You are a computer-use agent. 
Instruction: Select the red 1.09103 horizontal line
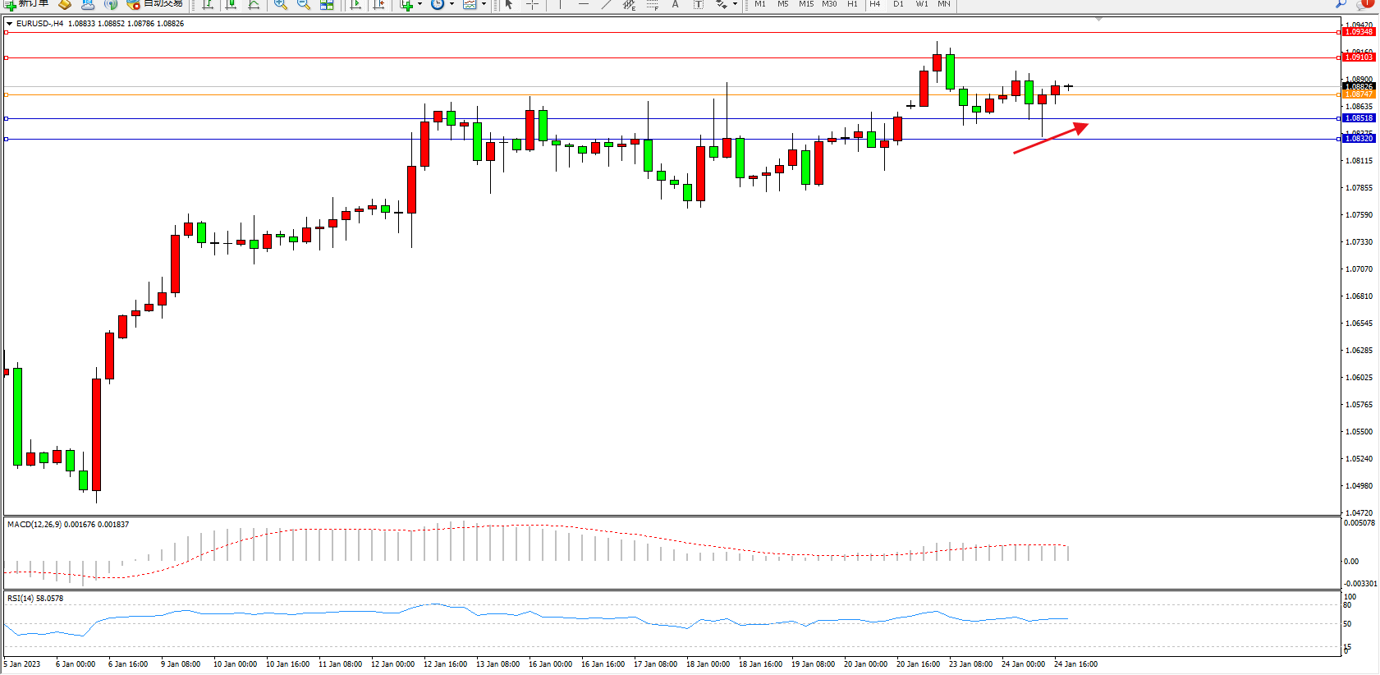pyautogui.click(x=657, y=58)
